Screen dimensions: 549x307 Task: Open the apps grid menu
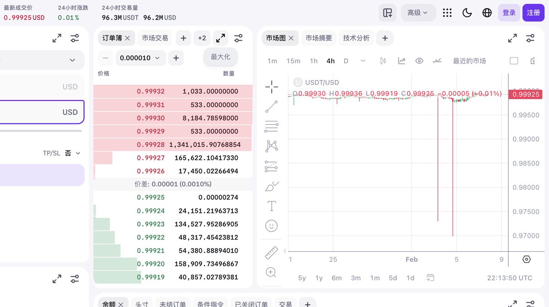pos(447,13)
